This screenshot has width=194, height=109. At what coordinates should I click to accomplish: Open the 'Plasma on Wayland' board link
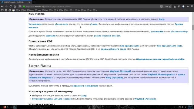point(41,78)
